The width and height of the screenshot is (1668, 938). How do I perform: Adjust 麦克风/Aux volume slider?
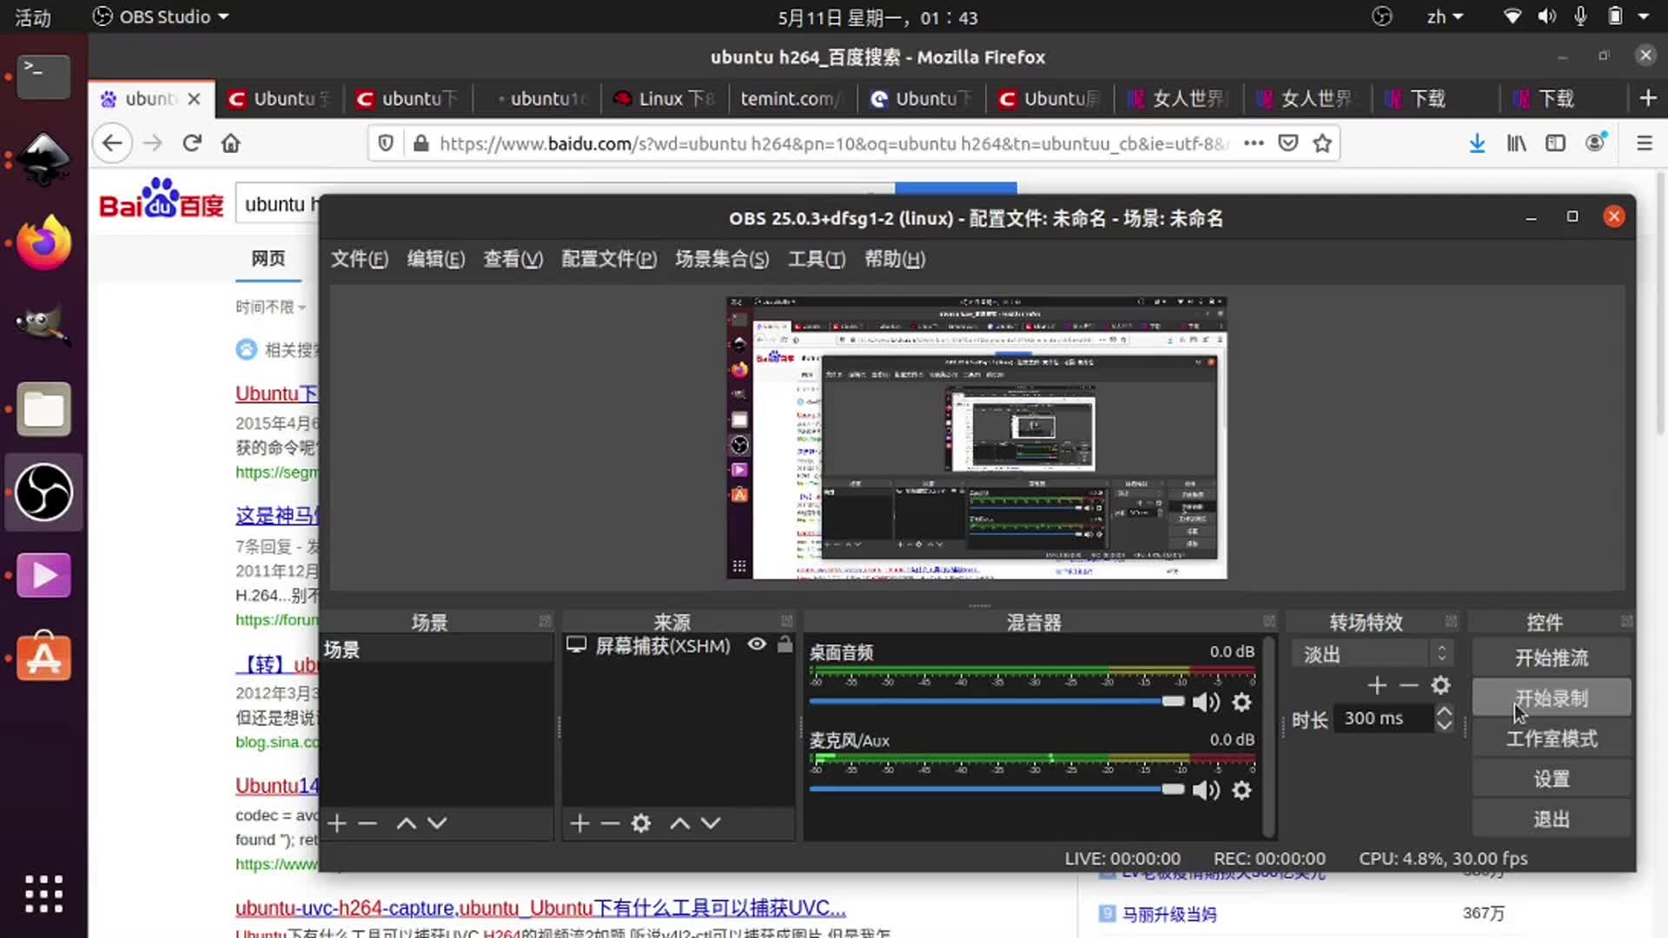[x=996, y=789]
